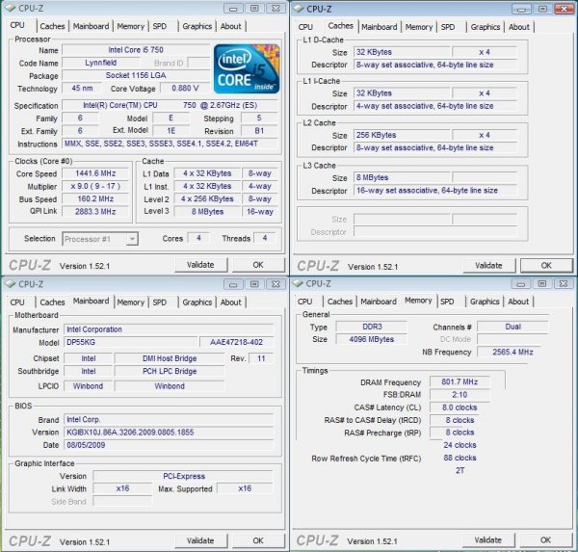Click the CPU-Z title icon in Caches window

coord(299,9)
